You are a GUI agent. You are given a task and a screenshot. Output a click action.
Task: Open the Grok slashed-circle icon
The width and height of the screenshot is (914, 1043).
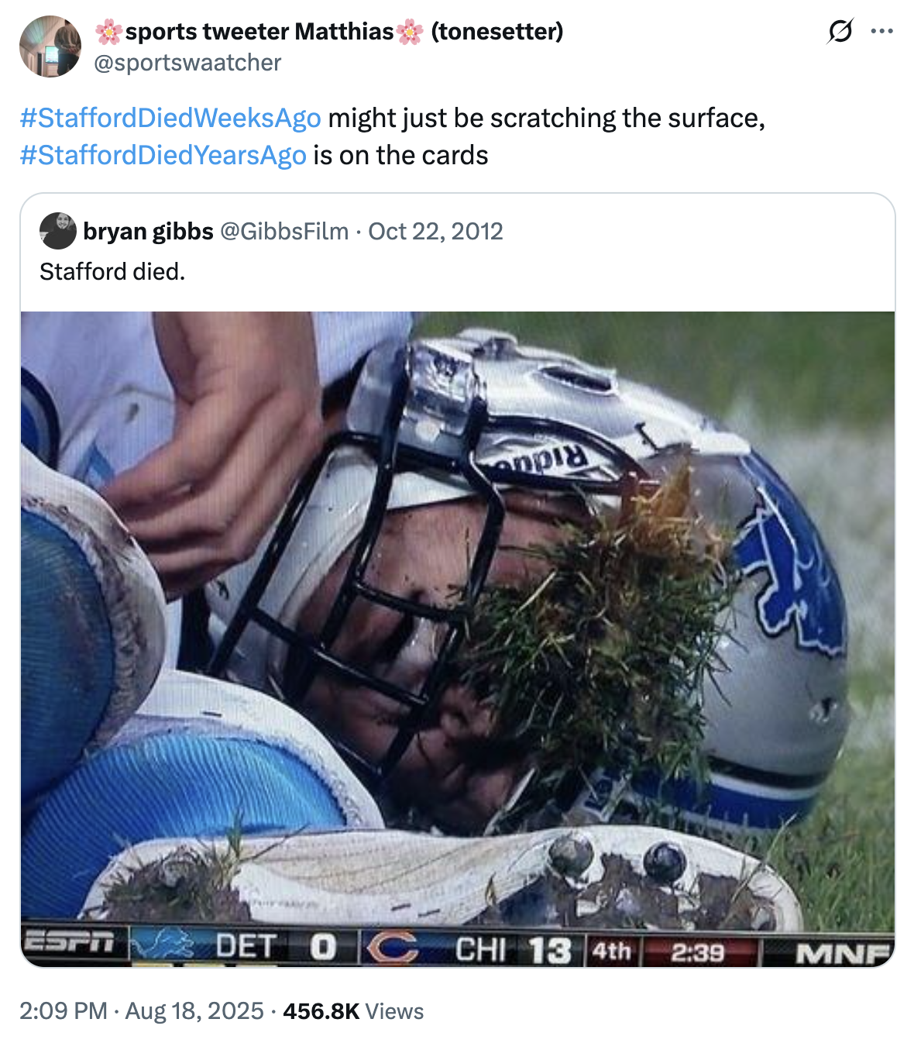click(x=840, y=32)
